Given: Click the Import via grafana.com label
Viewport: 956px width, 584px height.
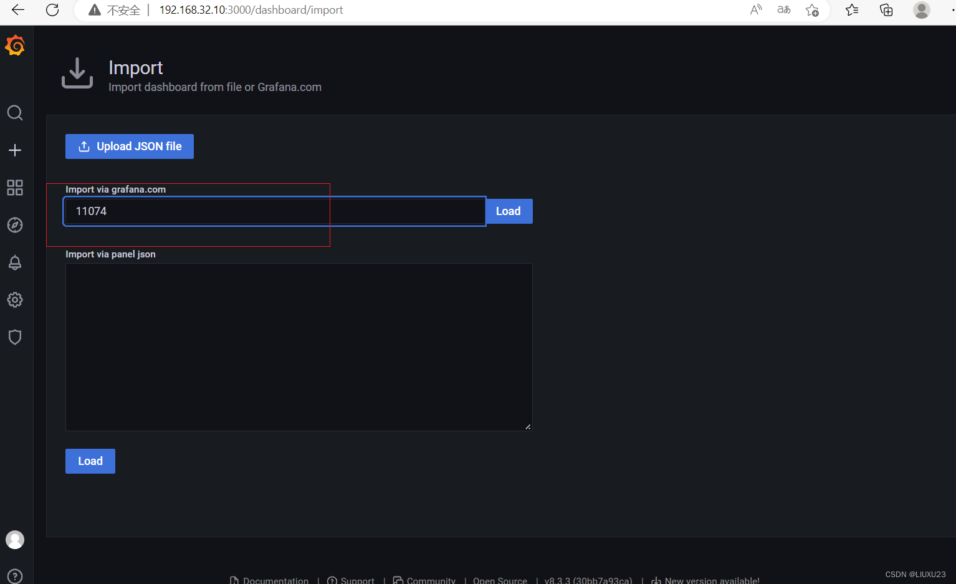Looking at the screenshot, I should tap(116, 189).
